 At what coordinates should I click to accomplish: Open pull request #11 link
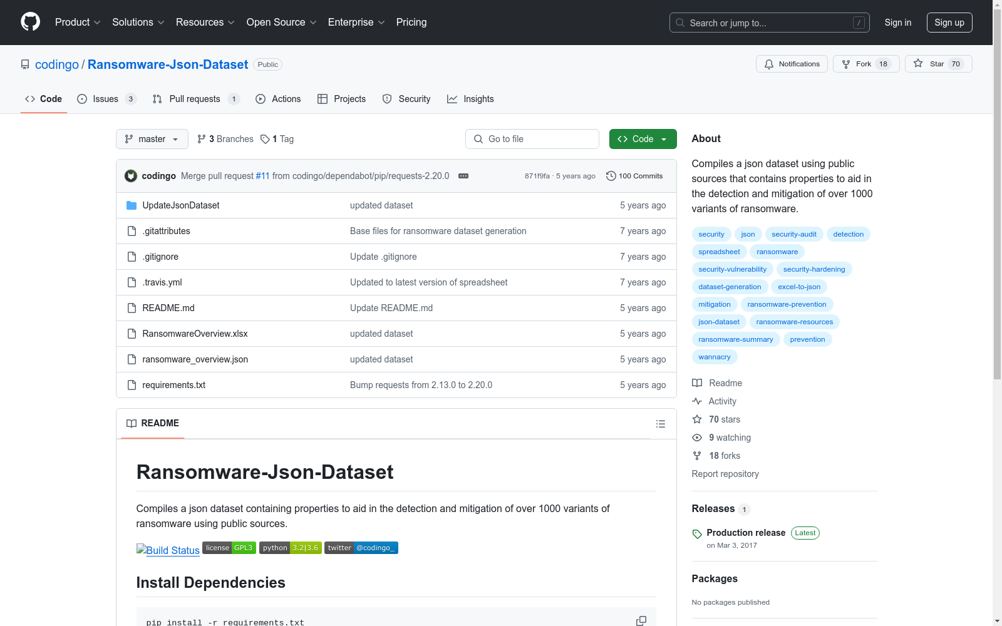(262, 175)
